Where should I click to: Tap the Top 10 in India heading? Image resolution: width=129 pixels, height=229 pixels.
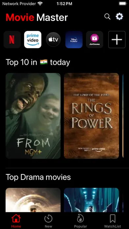point(38,63)
